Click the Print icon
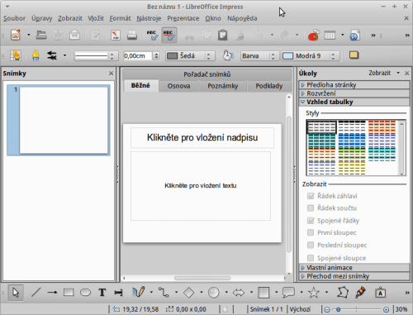413x315 pixels. coord(132,35)
